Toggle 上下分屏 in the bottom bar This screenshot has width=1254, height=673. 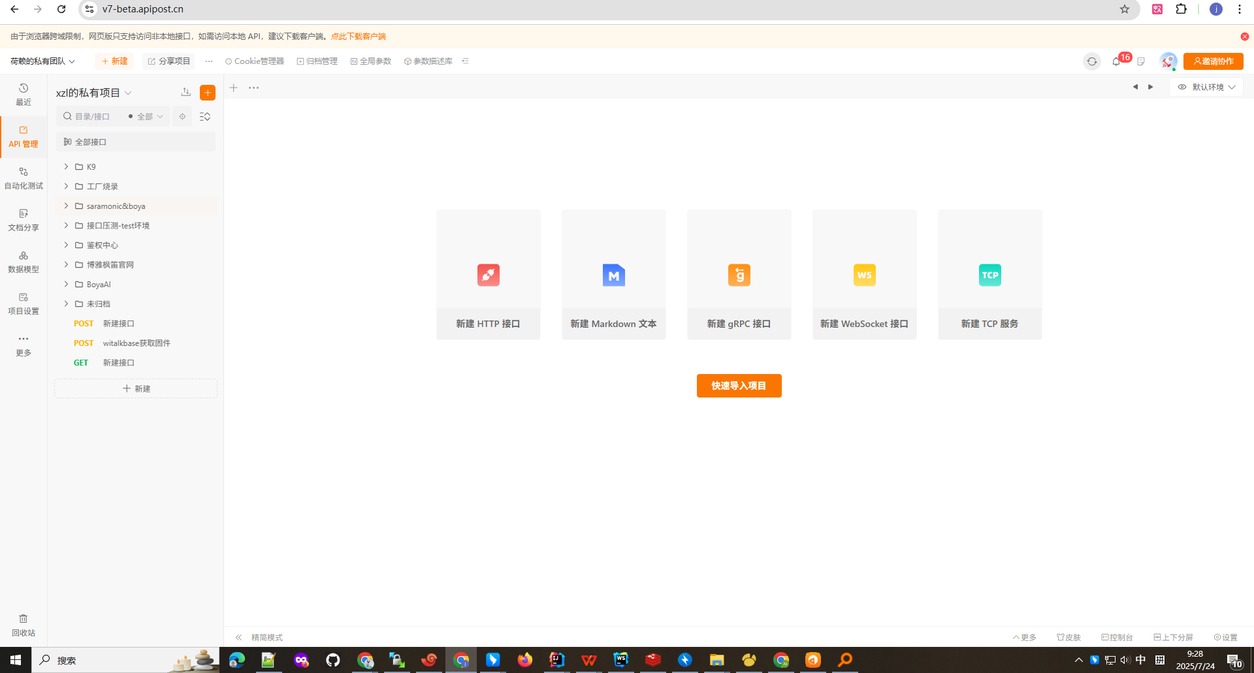1174,637
